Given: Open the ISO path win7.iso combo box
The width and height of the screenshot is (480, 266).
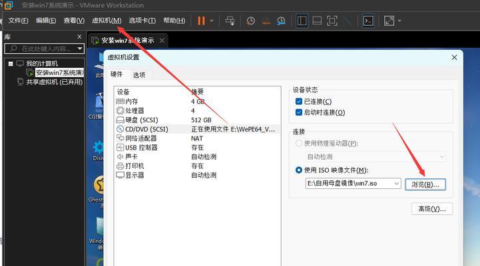Looking at the screenshot, I should pos(353,184).
